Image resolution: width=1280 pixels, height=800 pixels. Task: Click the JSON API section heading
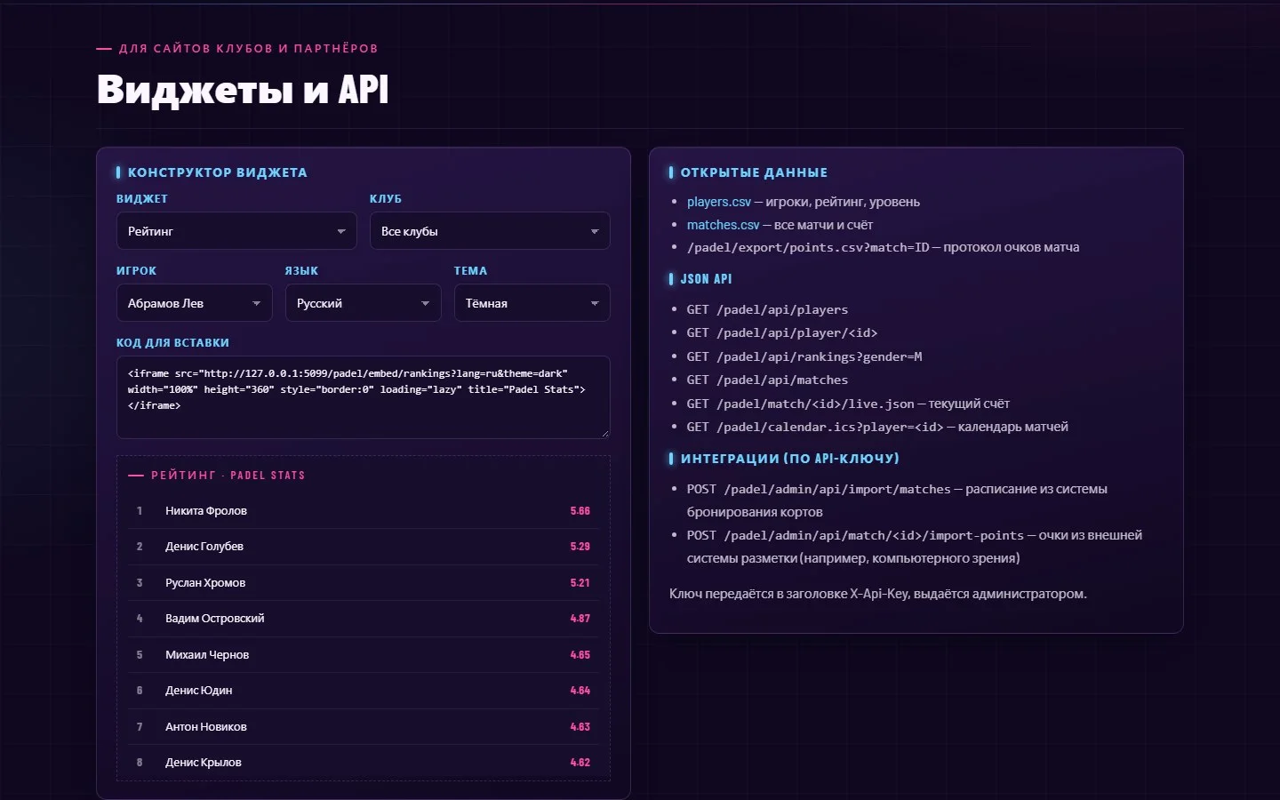(x=706, y=279)
